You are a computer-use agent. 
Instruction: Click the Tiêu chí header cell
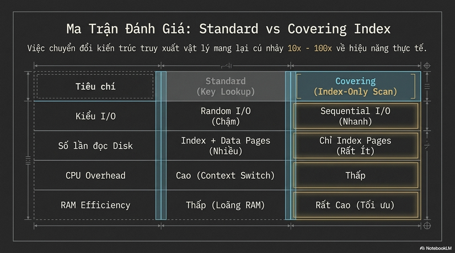pos(95,86)
